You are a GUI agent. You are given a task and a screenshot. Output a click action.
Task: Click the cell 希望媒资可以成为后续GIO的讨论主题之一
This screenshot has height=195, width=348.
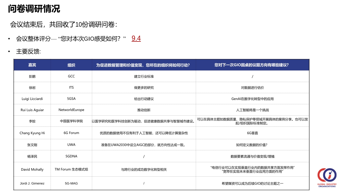point(252,183)
